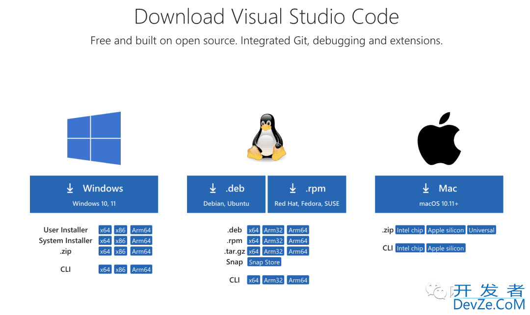Download the Mac Universal .zip
Image resolution: width=530 pixels, height=315 pixels.
pos(482,230)
